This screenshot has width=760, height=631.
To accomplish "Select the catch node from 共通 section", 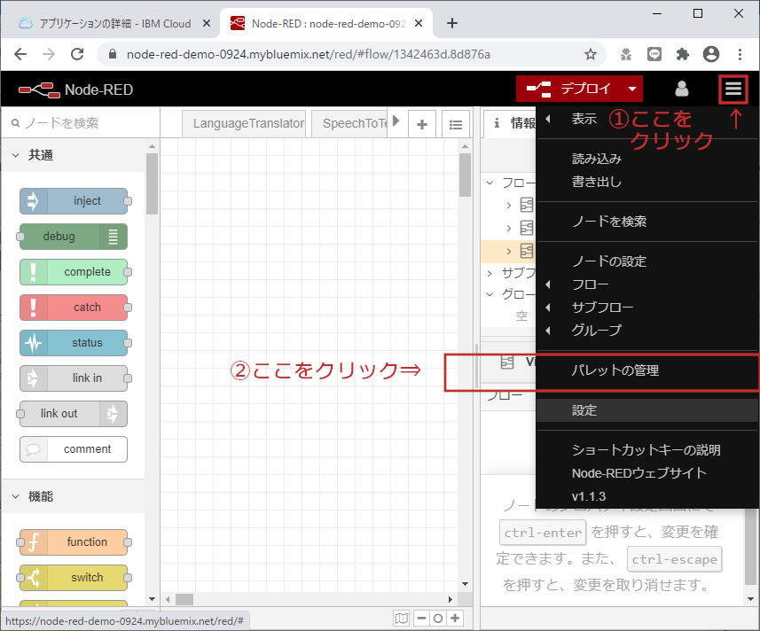I will point(74,308).
